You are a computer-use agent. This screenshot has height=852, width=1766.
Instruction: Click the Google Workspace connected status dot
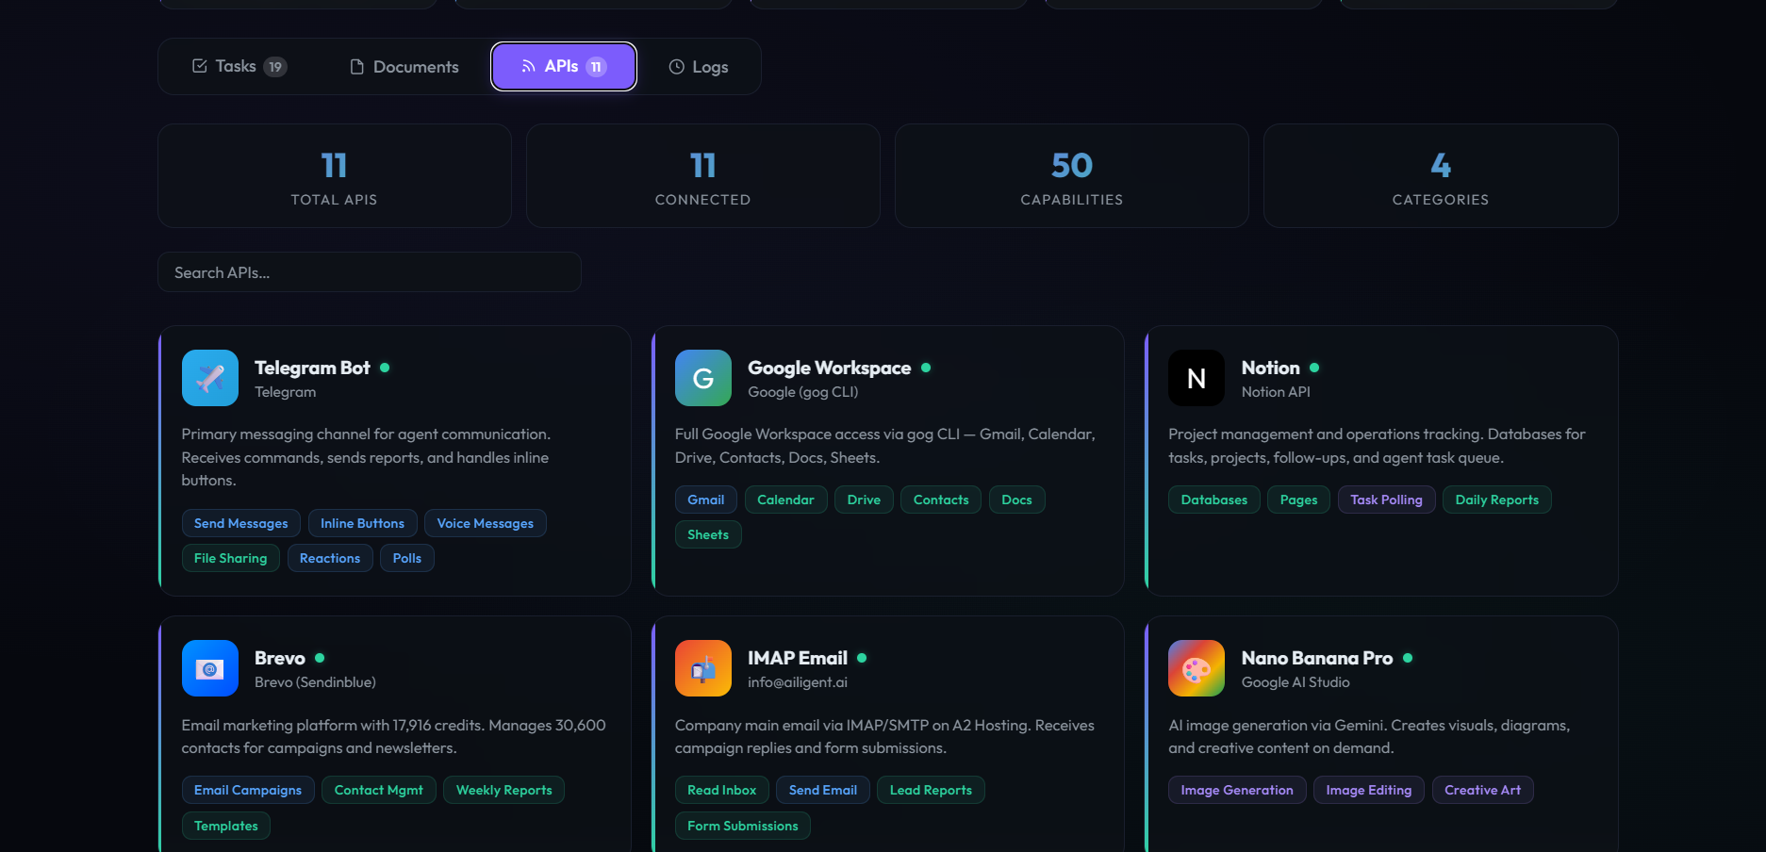click(x=926, y=368)
